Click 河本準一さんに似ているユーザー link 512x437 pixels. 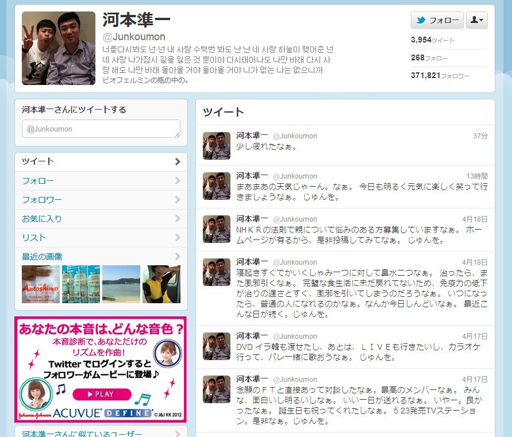(82, 434)
